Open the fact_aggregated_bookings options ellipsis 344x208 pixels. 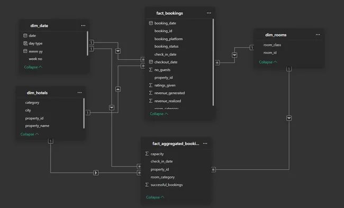tap(205, 143)
